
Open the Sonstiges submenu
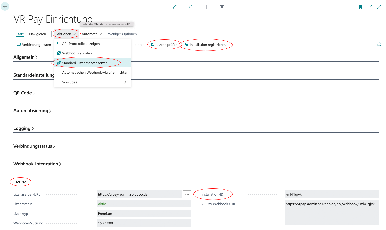(92, 82)
